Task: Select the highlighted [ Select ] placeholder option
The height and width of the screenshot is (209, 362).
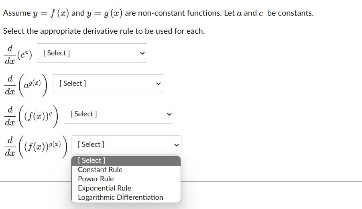Action: click(126, 161)
